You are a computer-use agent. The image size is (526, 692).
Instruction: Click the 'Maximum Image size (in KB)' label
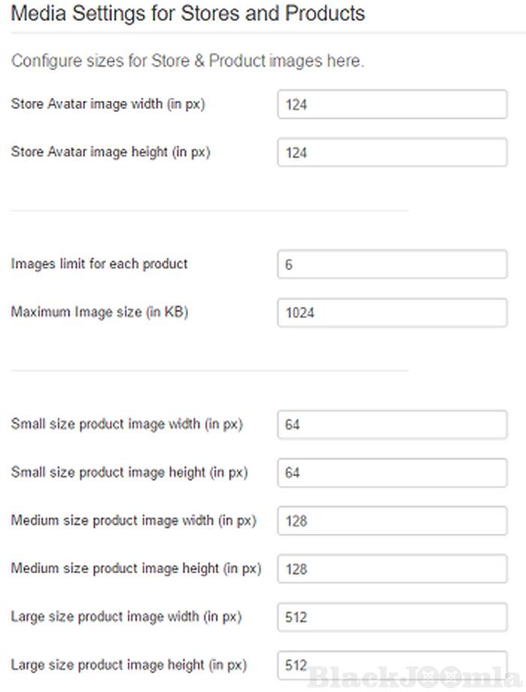click(99, 312)
